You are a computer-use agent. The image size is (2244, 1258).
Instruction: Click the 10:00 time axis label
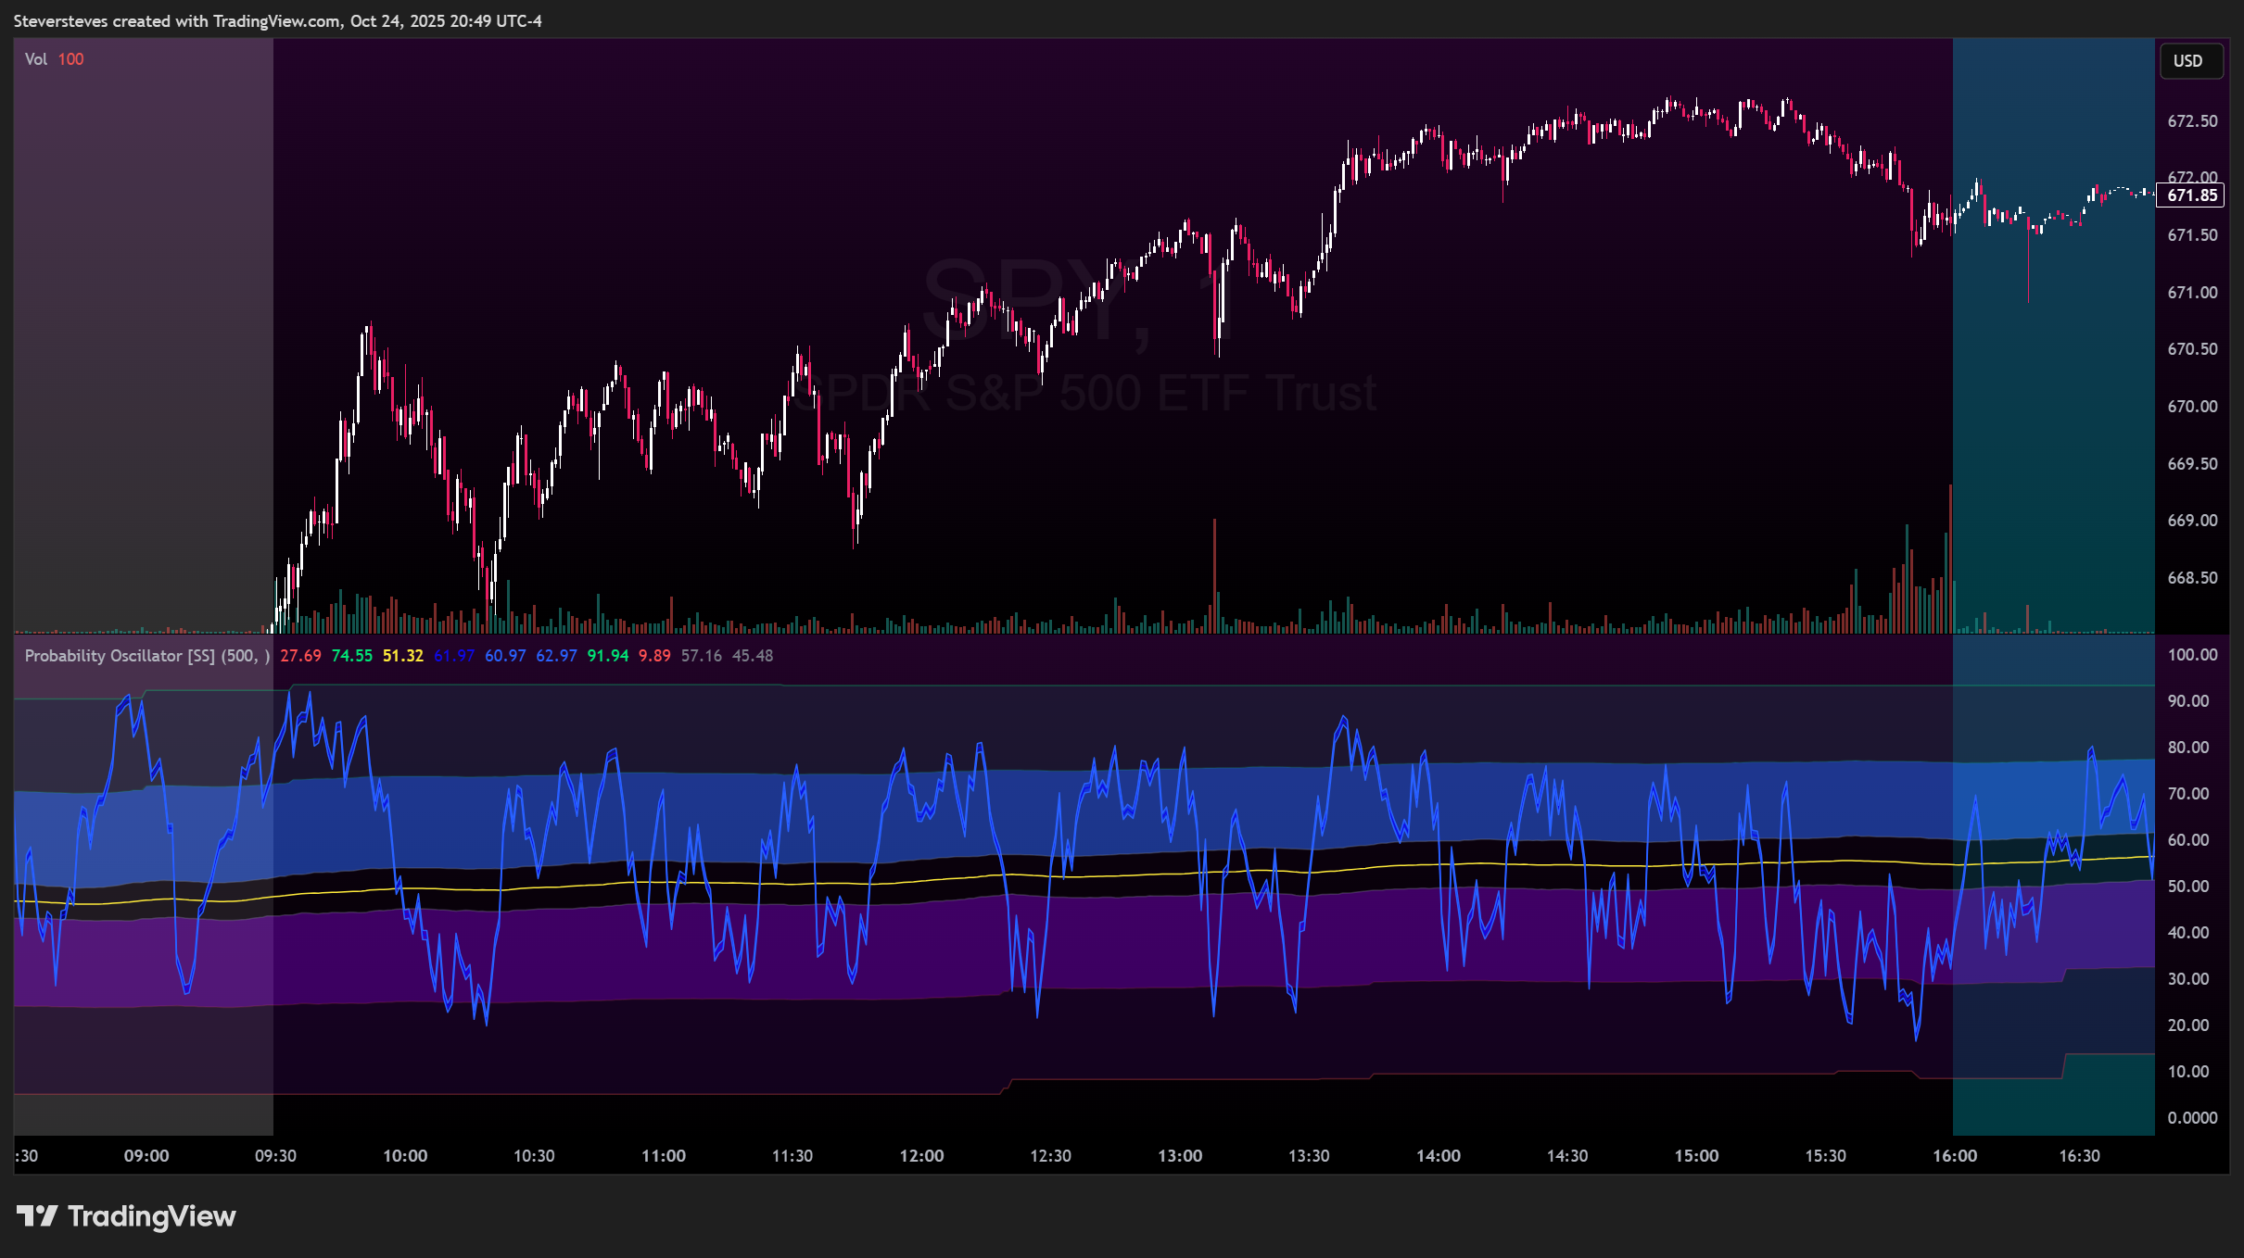[405, 1156]
